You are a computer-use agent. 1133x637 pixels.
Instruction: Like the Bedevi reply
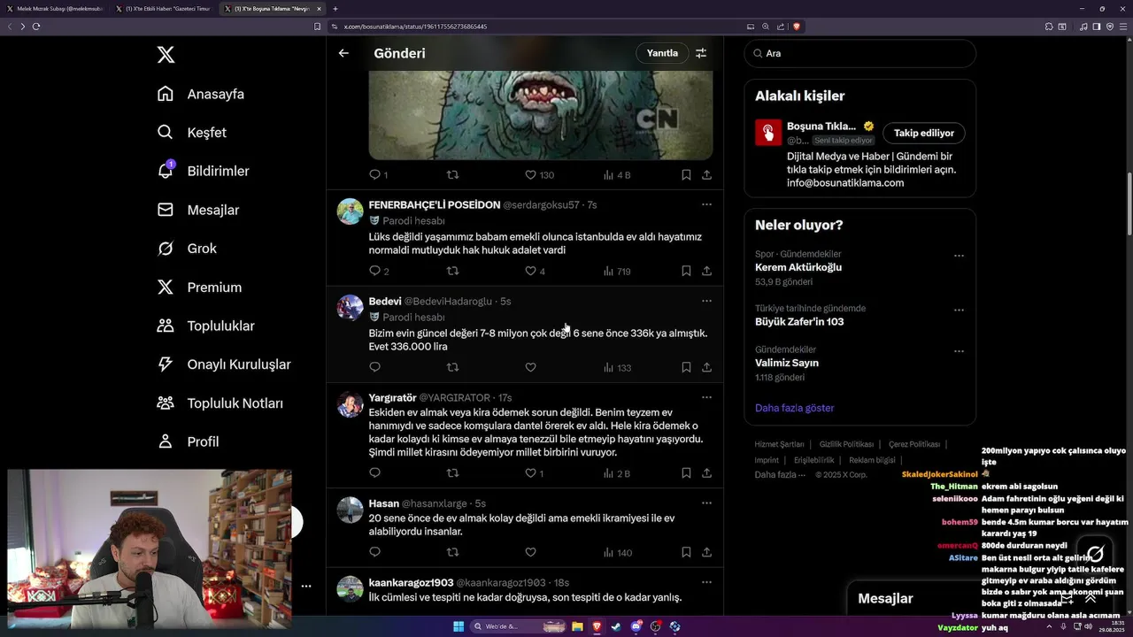click(530, 367)
